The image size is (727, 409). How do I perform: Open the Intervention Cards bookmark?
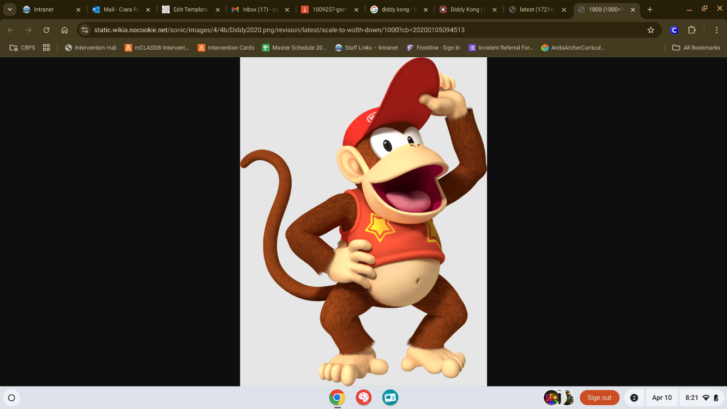pyautogui.click(x=226, y=47)
